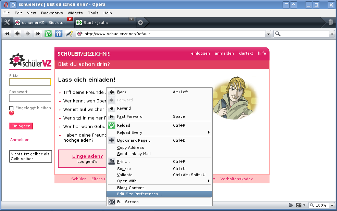Open the Help menu
Image resolution: width=337 pixels, height=211 pixels.
pyautogui.click(x=108, y=13)
